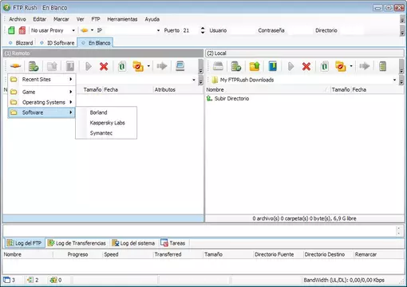407x287 pixels.
Task: Switch to the Blizzard tab
Action: pos(21,43)
